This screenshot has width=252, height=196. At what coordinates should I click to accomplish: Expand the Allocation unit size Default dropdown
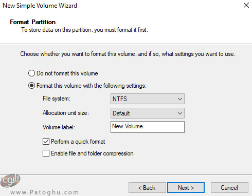pos(148,113)
